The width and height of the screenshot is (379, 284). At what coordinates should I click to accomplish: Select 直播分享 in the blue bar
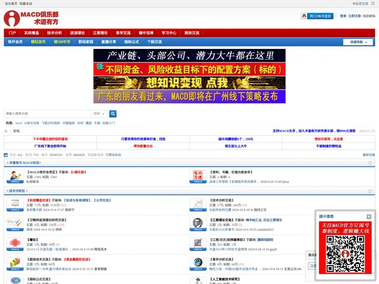coord(109,42)
